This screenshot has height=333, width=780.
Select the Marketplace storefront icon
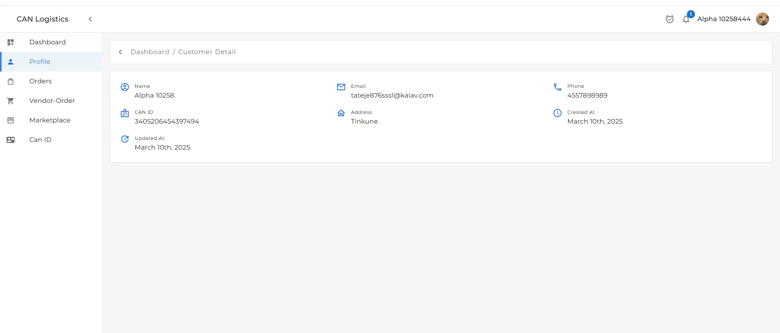pos(11,120)
